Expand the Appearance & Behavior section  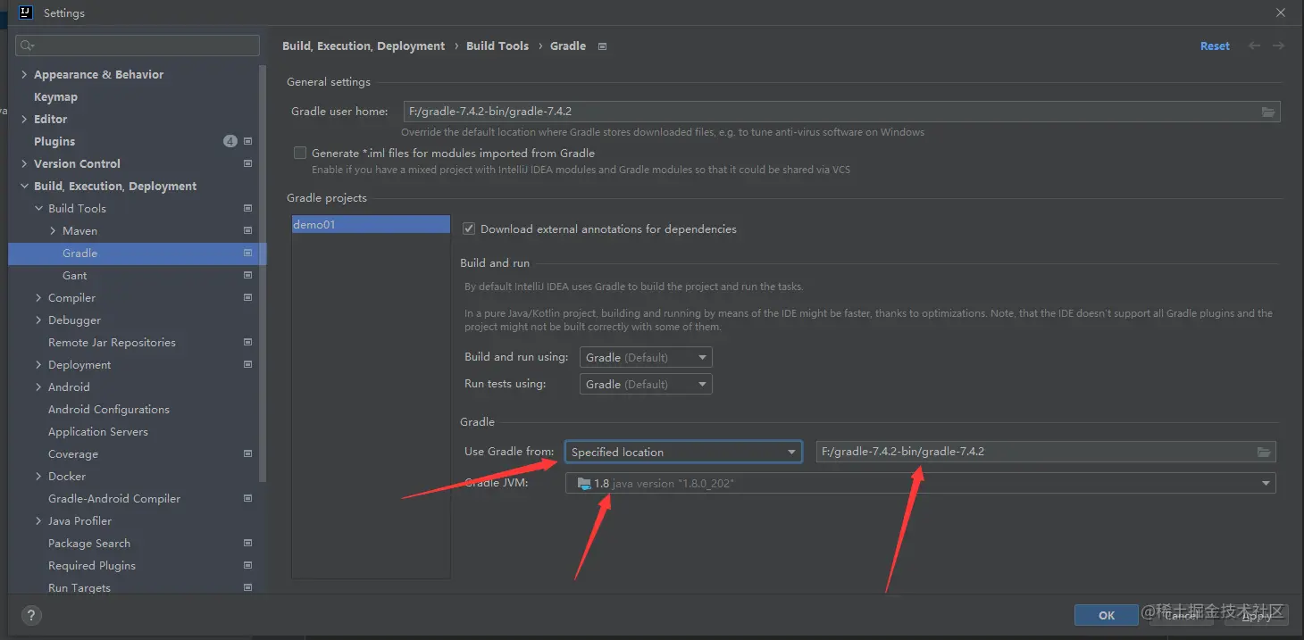[x=24, y=74]
